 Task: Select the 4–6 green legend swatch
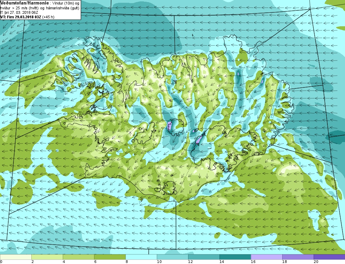[x=79, y=257]
